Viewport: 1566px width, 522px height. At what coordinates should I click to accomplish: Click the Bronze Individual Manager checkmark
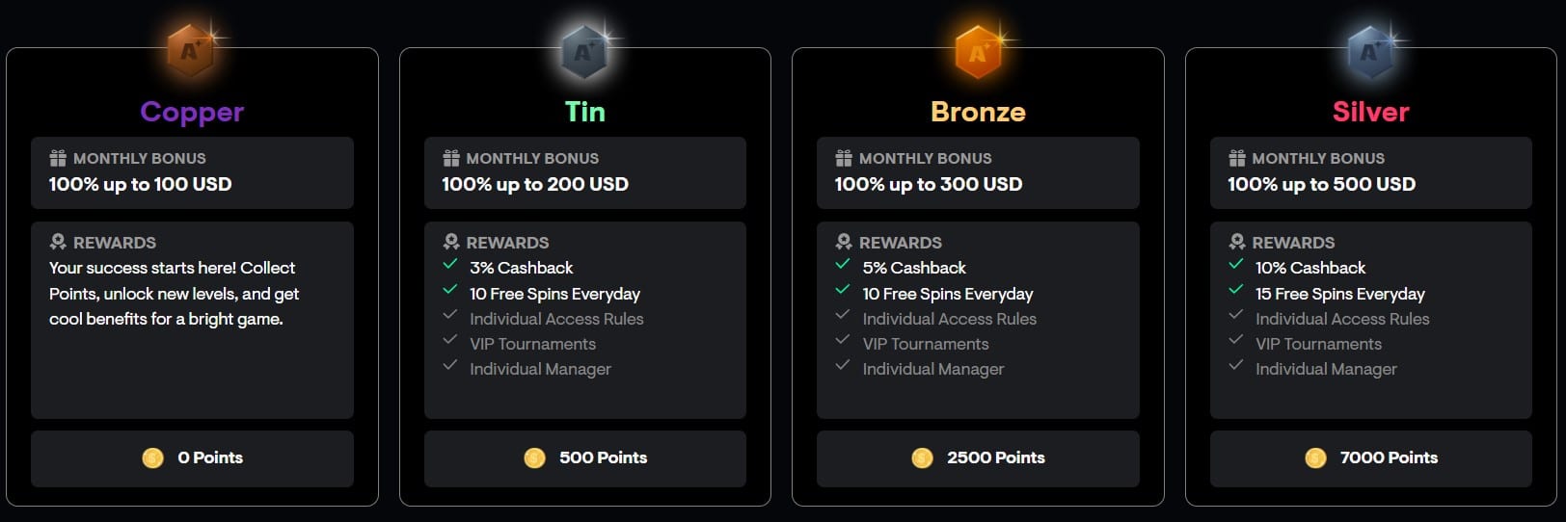tap(843, 365)
